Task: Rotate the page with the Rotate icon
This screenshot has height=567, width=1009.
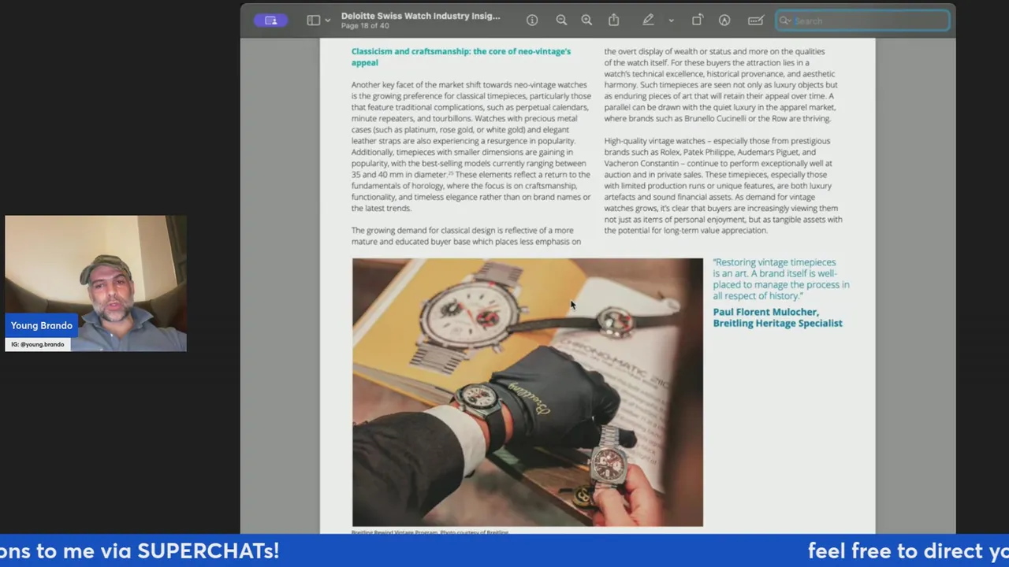Action: coord(698,20)
